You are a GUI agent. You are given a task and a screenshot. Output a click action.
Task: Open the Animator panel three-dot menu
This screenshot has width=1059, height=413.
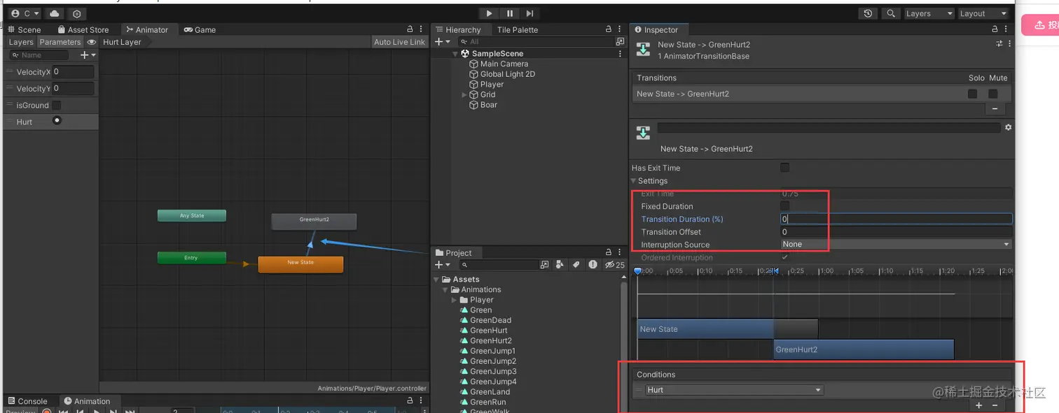[x=421, y=29]
